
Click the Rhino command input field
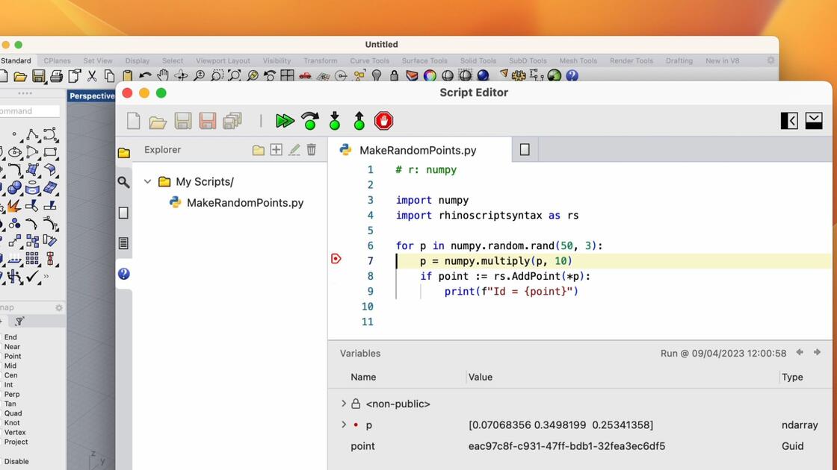[x=29, y=111]
